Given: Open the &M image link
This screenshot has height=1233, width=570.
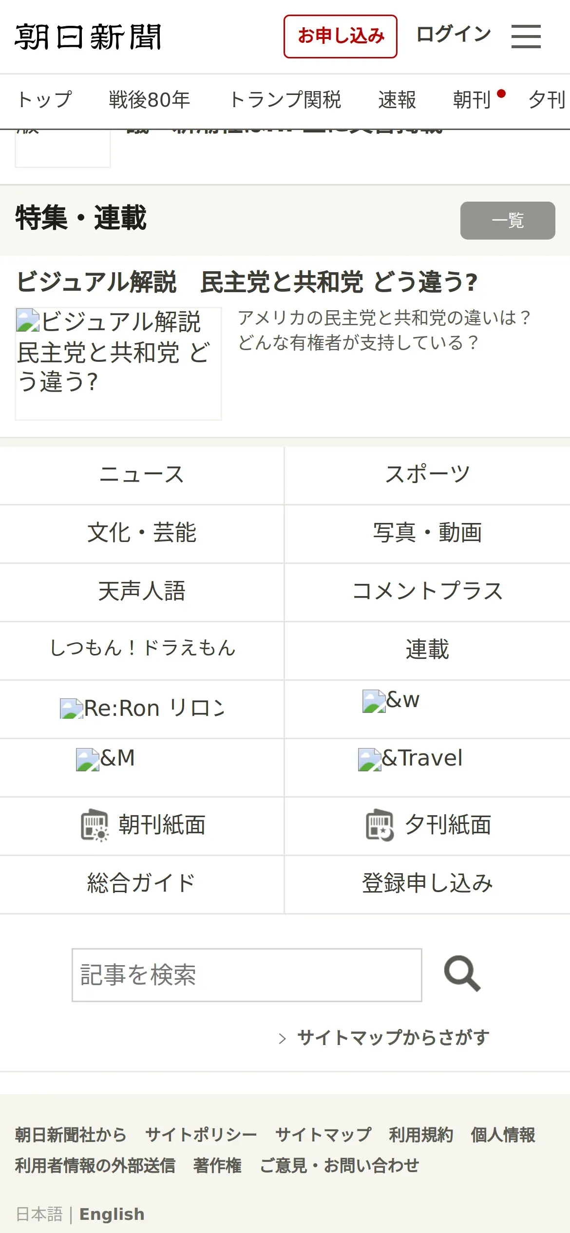Looking at the screenshot, I should click(x=105, y=759).
